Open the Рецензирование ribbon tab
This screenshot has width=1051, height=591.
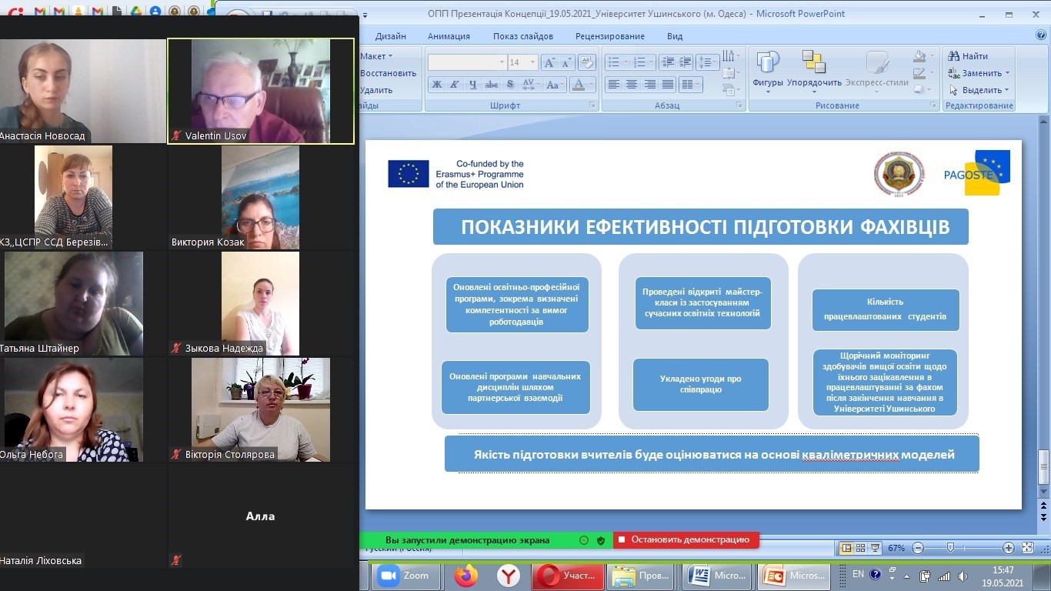pyautogui.click(x=609, y=36)
